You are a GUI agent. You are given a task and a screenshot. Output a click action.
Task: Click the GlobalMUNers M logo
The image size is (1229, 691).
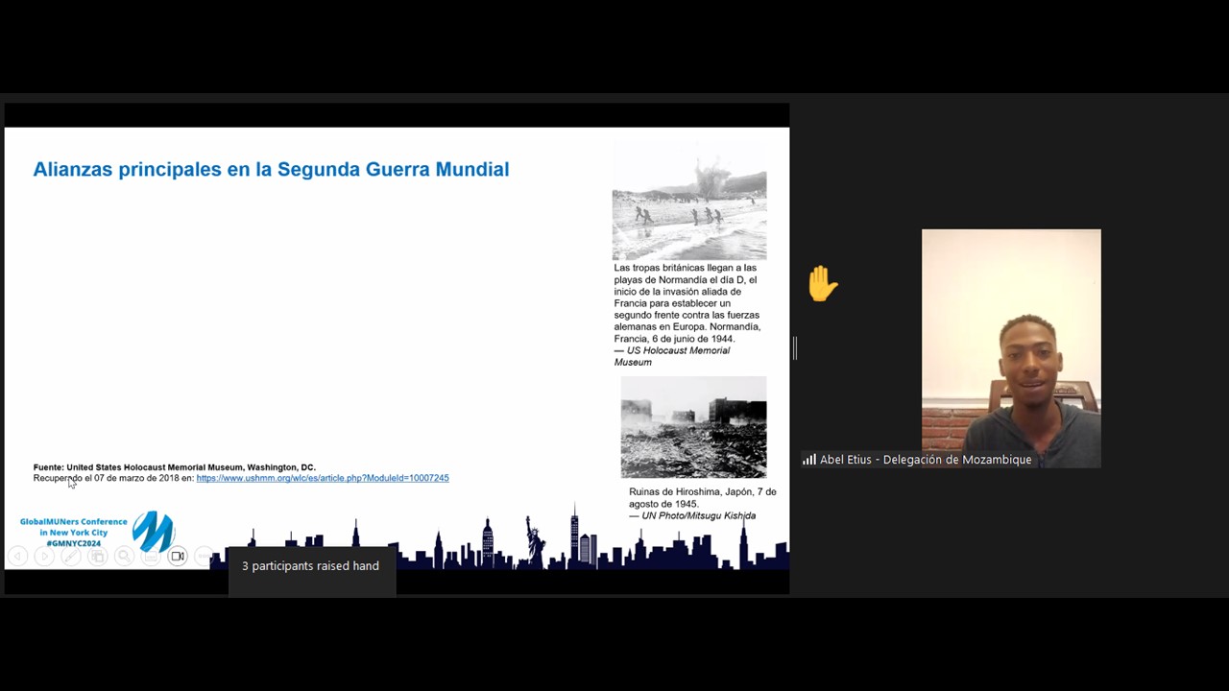[x=153, y=531]
